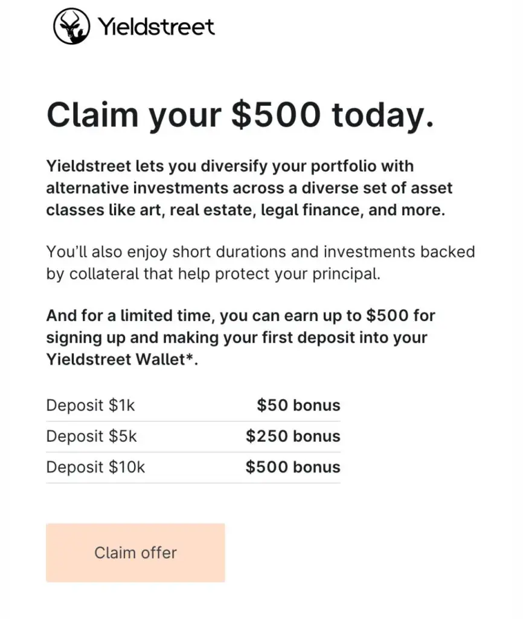
Task: Click the $250 bonus amount
Action: 293,436
